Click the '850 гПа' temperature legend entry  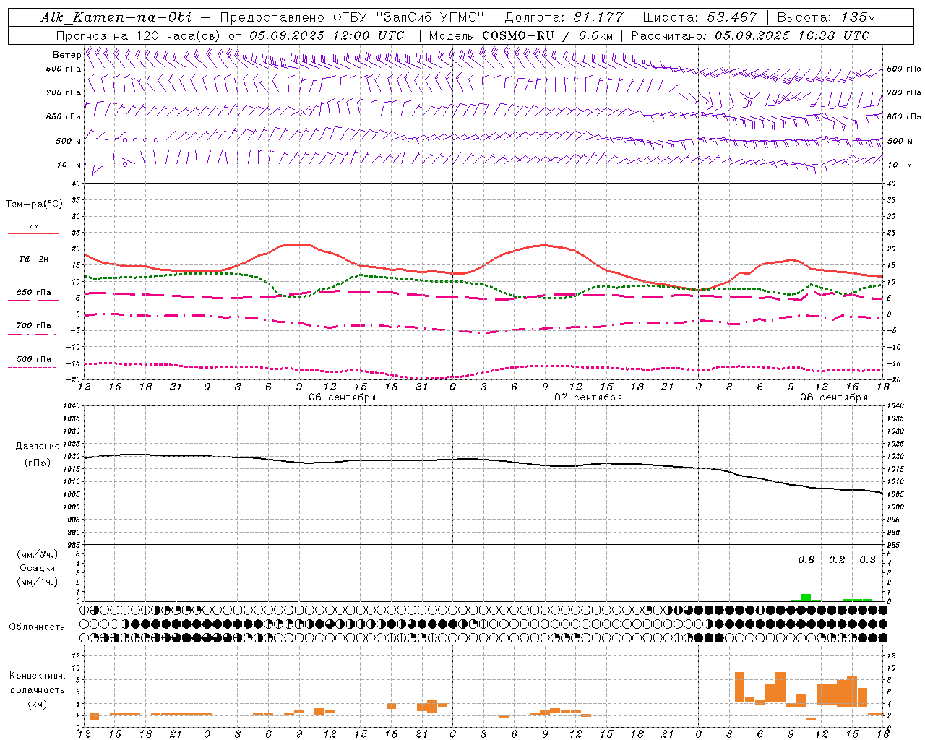34,292
